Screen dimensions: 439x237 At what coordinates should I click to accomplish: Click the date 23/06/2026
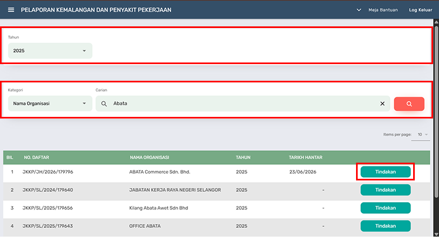[x=303, y=172]
